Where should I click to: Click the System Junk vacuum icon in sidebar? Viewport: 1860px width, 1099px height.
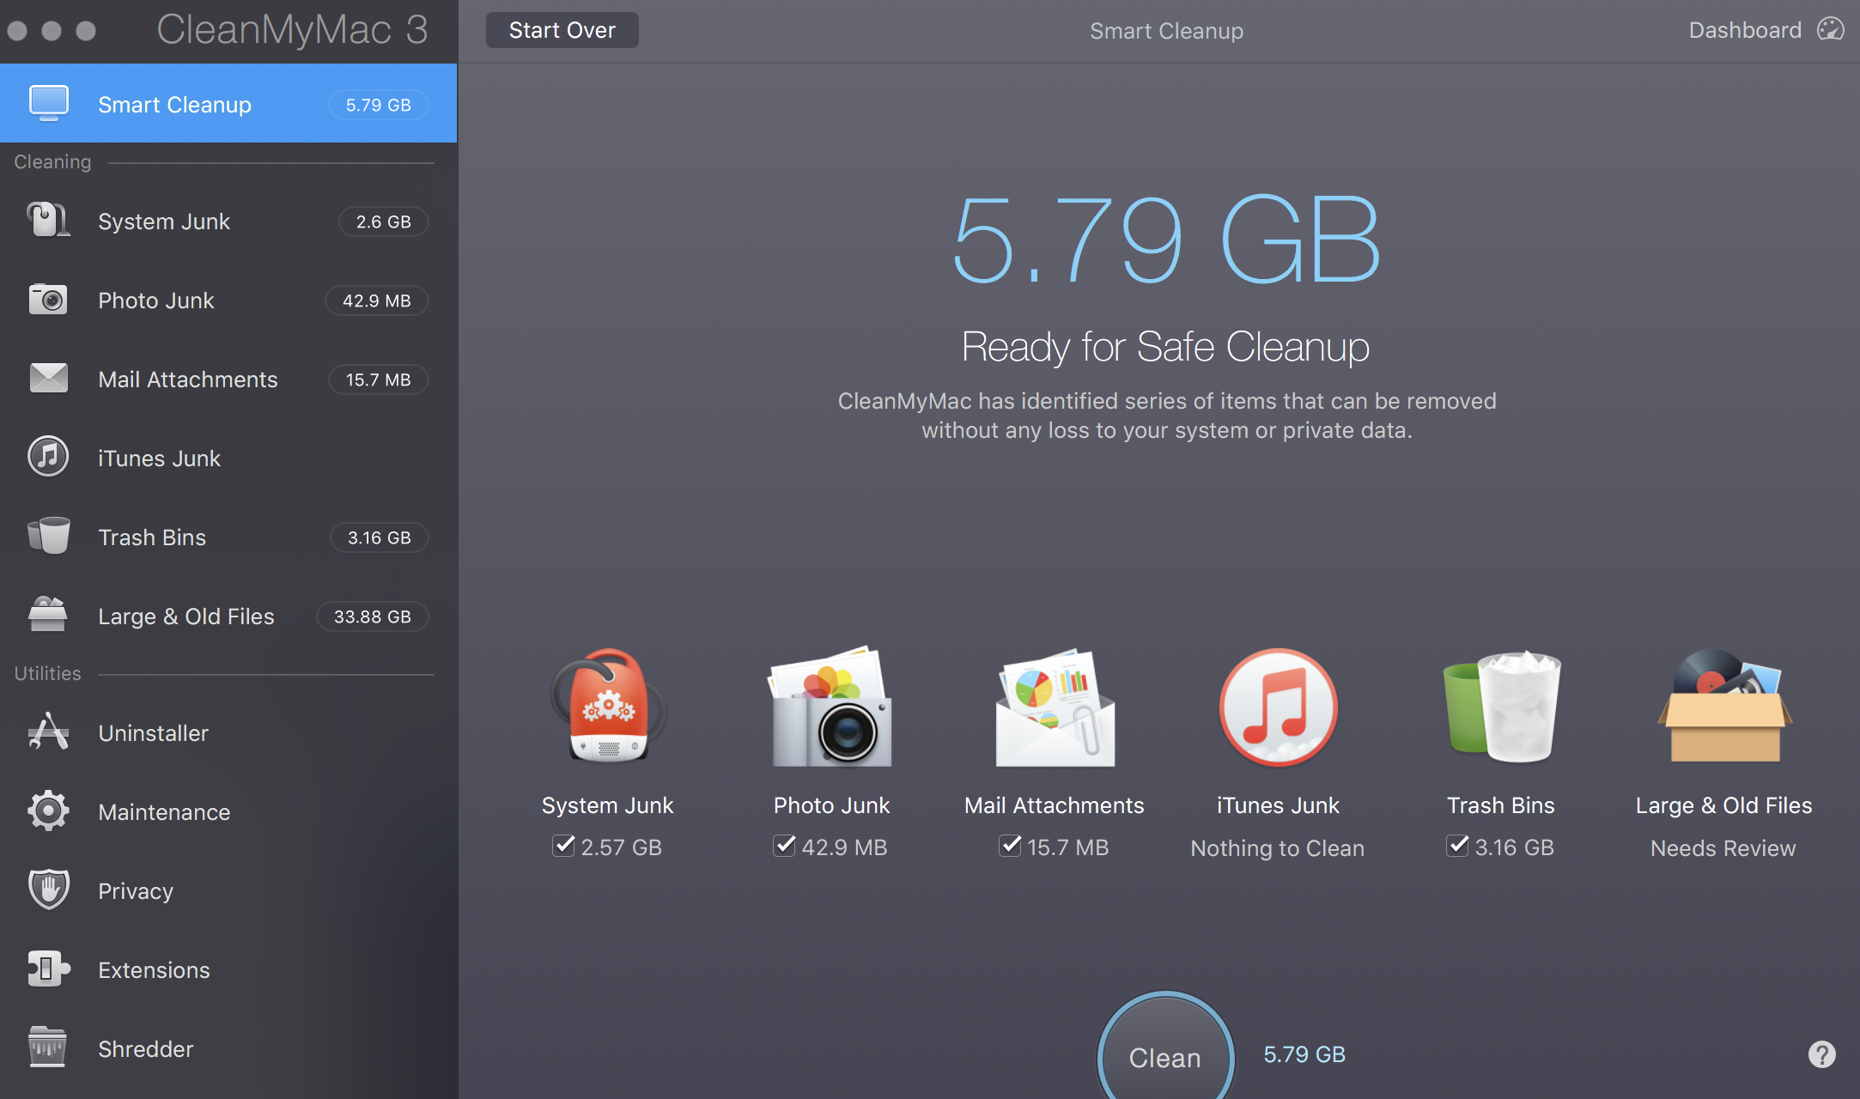pos(48,221)
